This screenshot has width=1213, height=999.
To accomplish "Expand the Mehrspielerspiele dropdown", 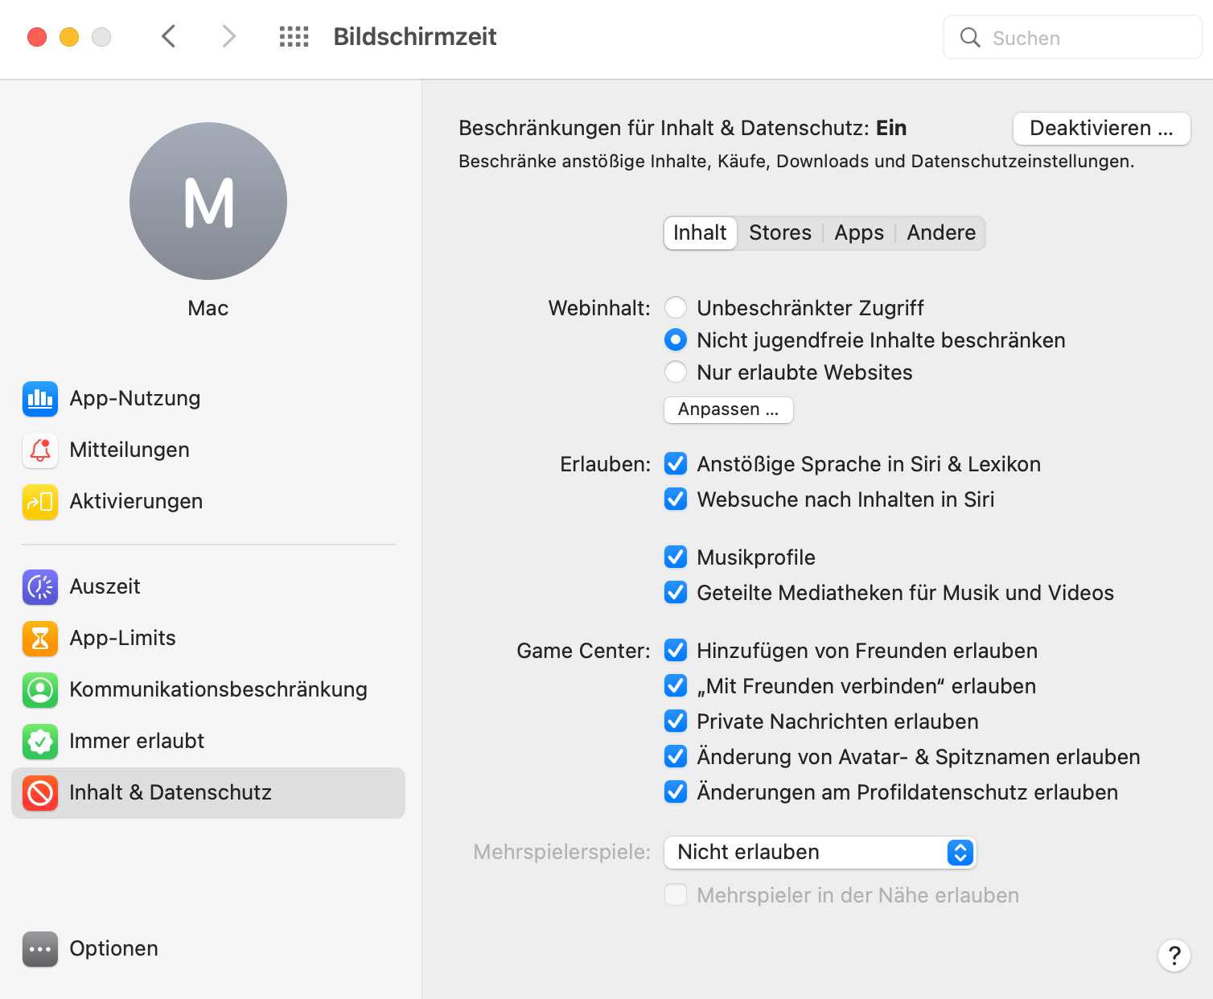I will [820, 853].
